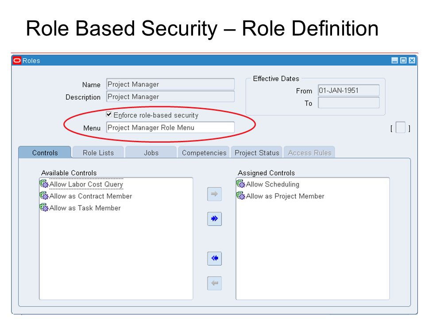The height and width of the screenshot is (319, 425).
Task: Click the gear icon beside Allow Labor Cost Query
Action: tap(44, 184)
